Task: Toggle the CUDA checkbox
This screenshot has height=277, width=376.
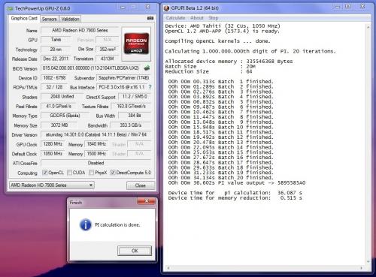Action: 69,173
